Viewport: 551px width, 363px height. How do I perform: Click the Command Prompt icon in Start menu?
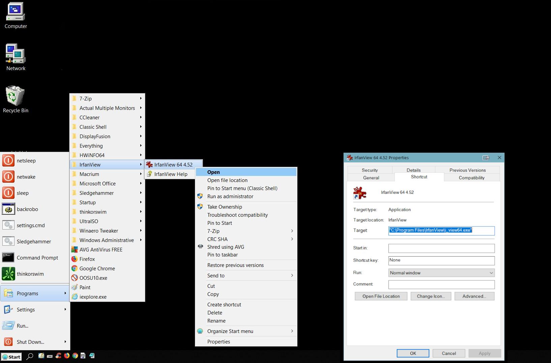(x=8, y=258)
